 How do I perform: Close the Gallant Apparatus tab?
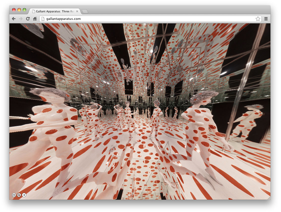pyautogui.click(x=77, y=11)
